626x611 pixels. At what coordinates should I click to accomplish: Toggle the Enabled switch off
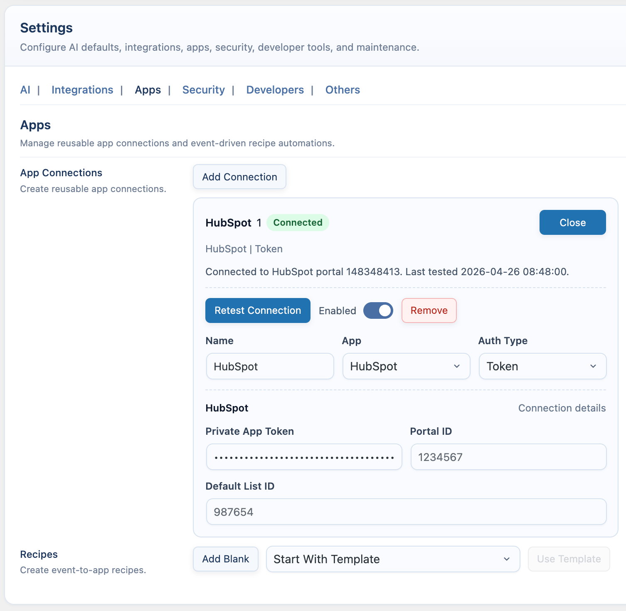pos(378,310)
